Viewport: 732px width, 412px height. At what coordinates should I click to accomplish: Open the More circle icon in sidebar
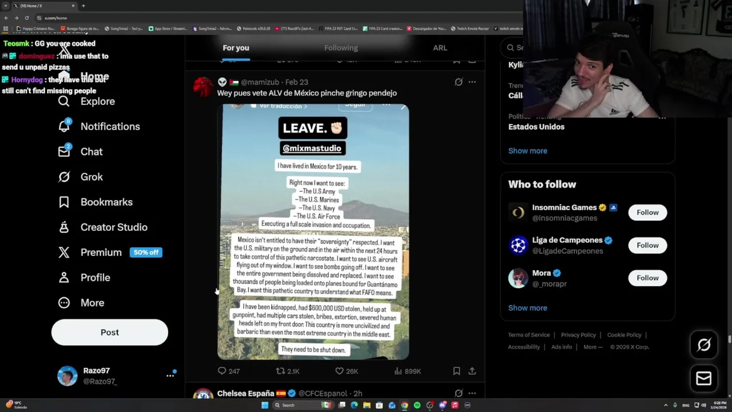coord(64,303)
